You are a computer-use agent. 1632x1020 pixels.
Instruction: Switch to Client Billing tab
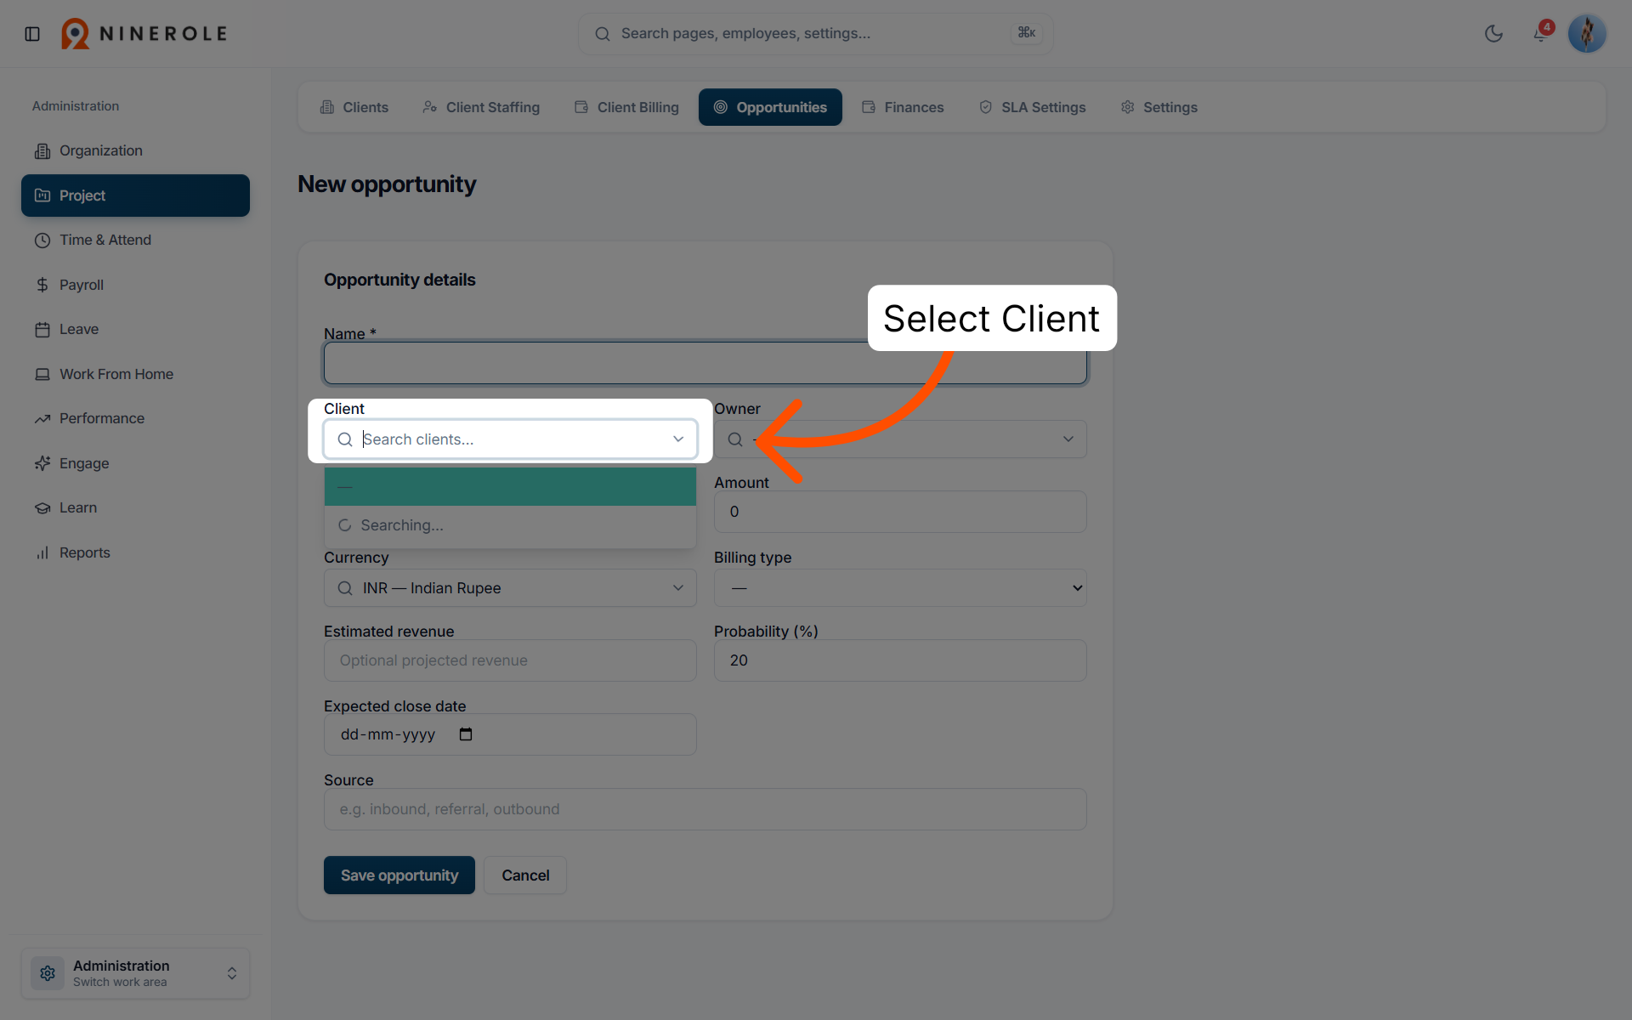tap(626, 107)
